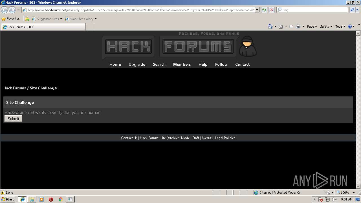Click the network tray icon

327,199
